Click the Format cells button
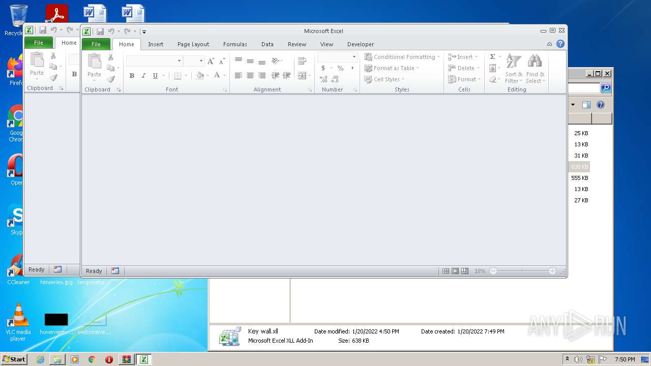Screen dimensions: 651x366 [464, 79]
